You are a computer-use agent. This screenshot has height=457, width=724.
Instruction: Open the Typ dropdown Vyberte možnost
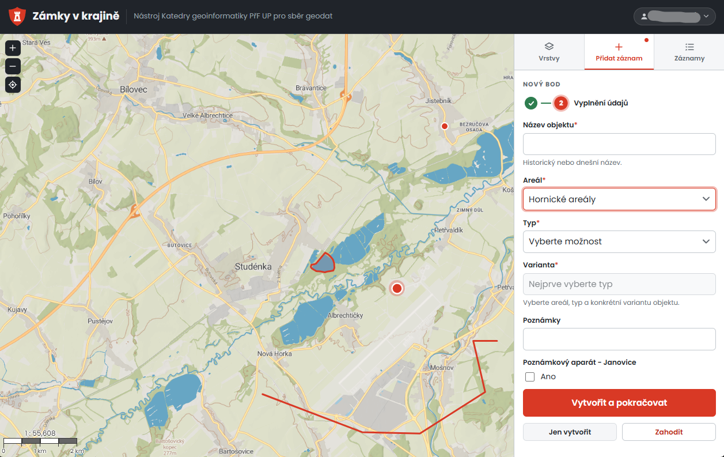point(619,241)
